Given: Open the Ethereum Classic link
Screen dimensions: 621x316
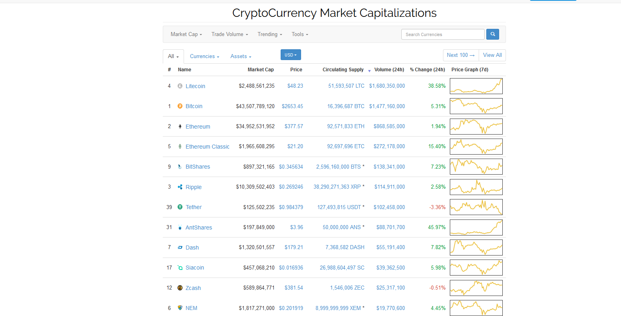Looking at the screenshot, I should 208,147.
